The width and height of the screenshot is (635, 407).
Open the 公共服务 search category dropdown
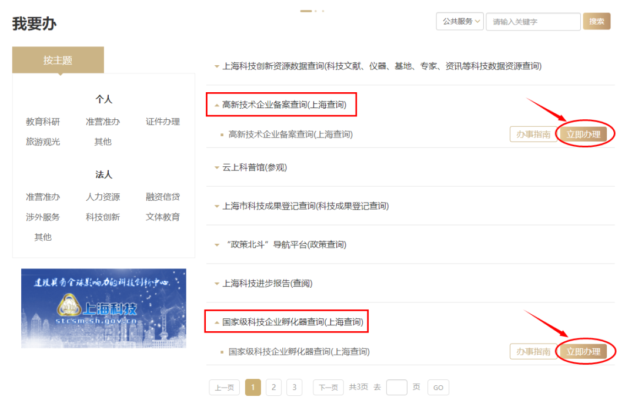click(x=459, y=22)
